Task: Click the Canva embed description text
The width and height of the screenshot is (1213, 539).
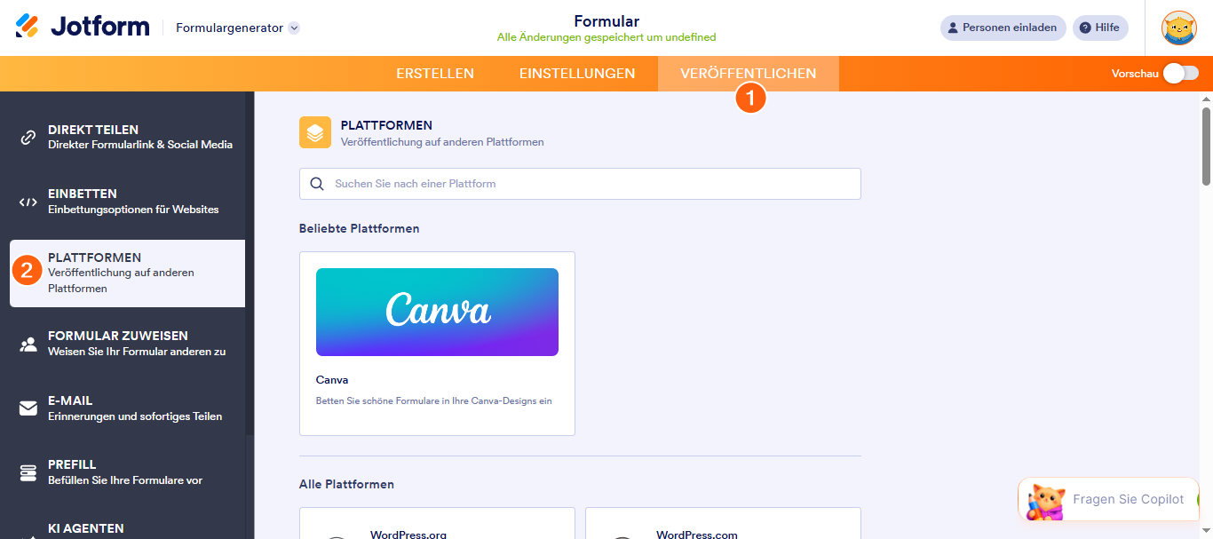Action: [x=434, y=400]
